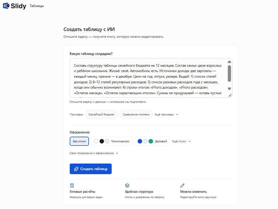Screen dimensions: 278x209
Task: Click the calculator icon above Готовые расчёты
Action: (72, 185)
